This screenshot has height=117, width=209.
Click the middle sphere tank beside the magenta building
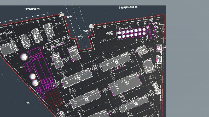tap(33, 76)
